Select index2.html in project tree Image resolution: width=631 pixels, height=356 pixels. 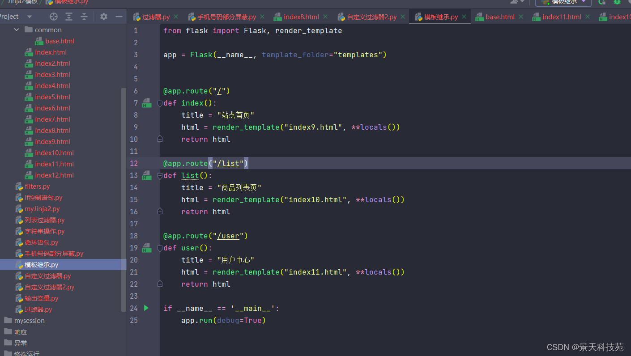52,64
